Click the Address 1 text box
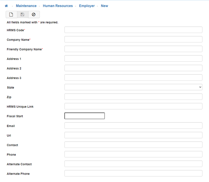209x182 pixels. click(x=133, y=58)
